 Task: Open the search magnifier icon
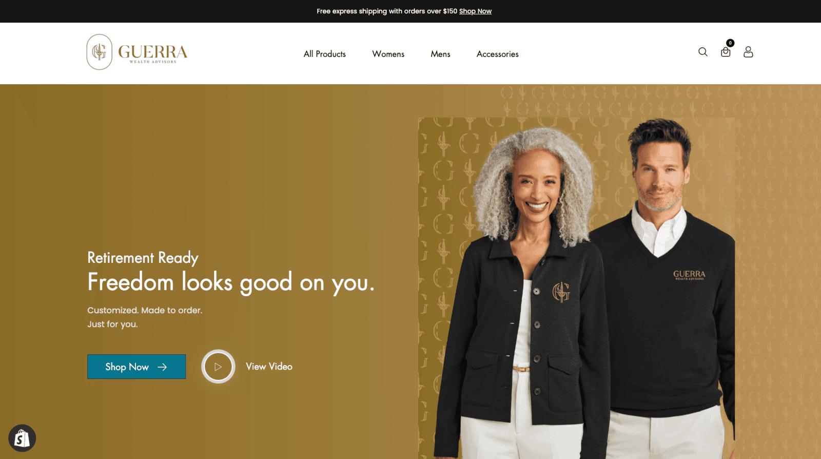pos(703,52)
